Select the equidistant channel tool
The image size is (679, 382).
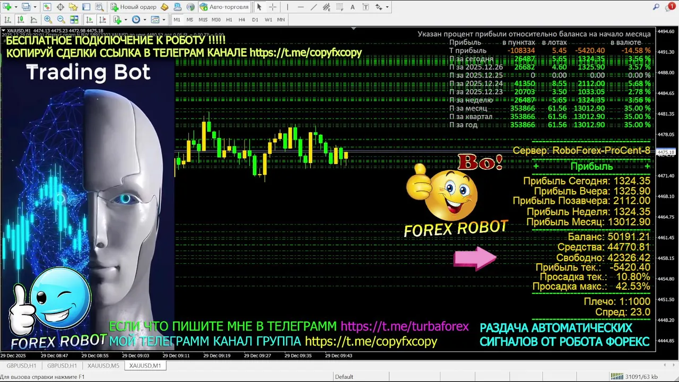(326, 7)
